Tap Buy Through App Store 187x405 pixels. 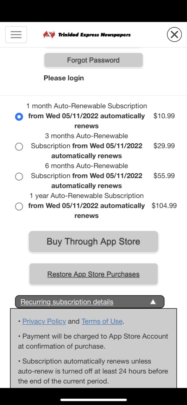[x=93, y=241]
